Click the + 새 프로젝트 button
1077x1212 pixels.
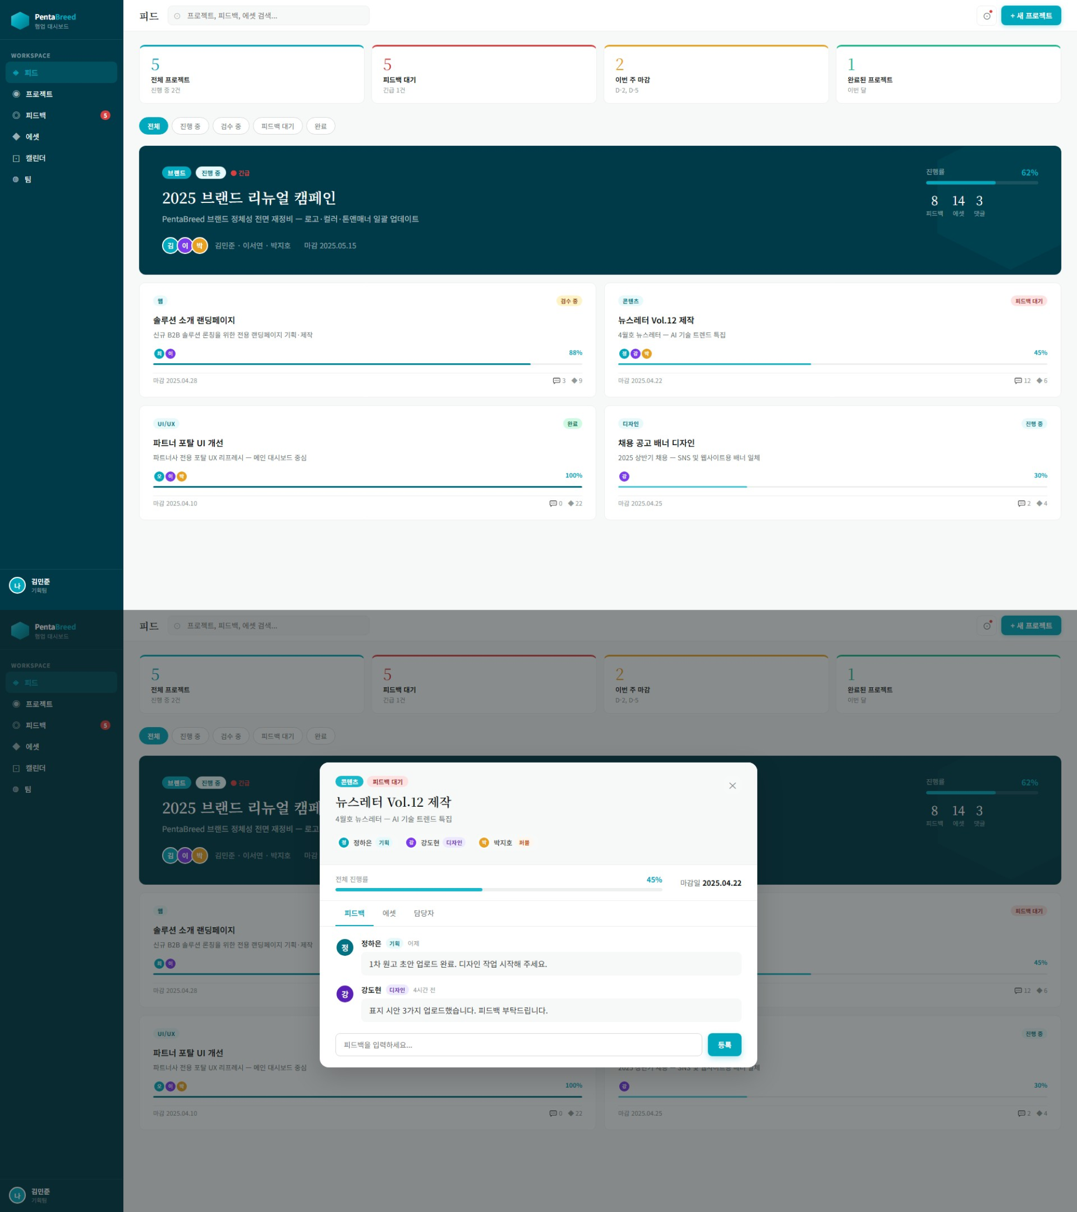(1031, 16)
